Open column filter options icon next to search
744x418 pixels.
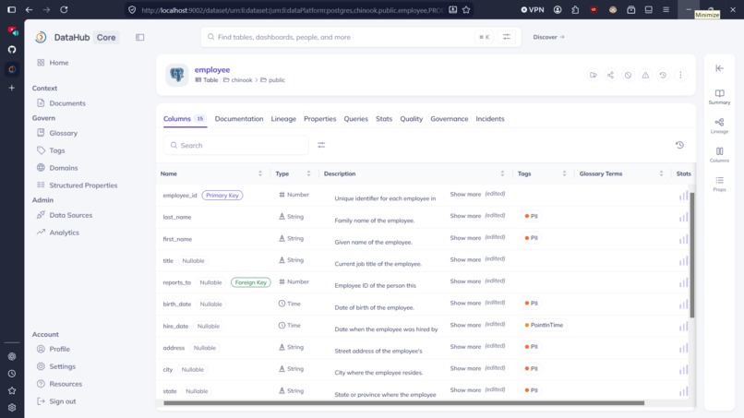tap(321, 145)
